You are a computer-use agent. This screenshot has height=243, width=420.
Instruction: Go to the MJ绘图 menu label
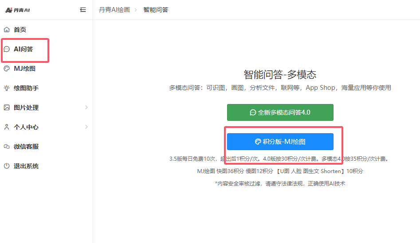[x=25, y=69]
